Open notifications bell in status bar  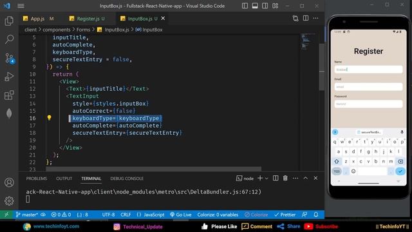tap(316, 215)
